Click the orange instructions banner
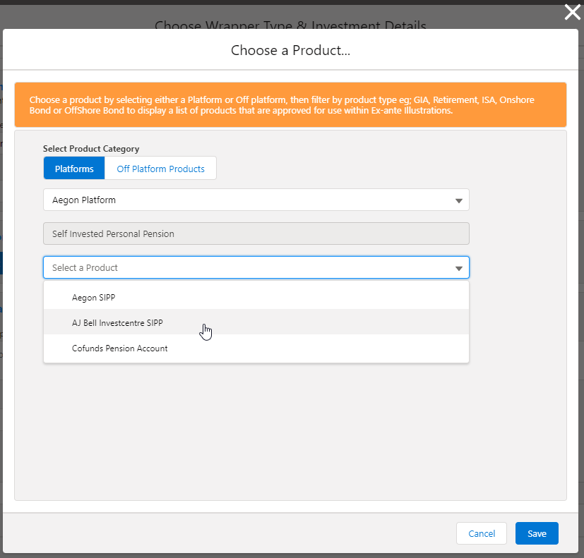This screenshot has width=584, height=558. 290,105
